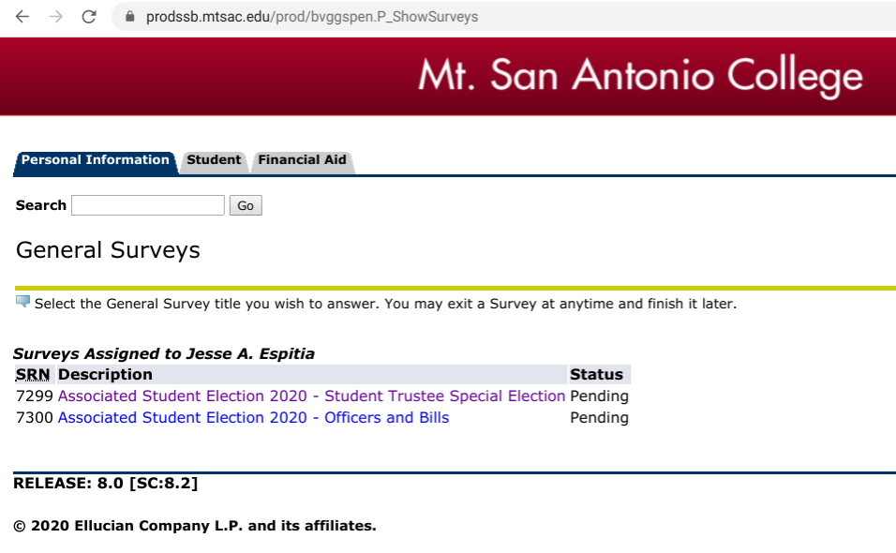The width and height of the screenshot is (896, 553).
Task: Click the Search label
Action: [41, 205]
